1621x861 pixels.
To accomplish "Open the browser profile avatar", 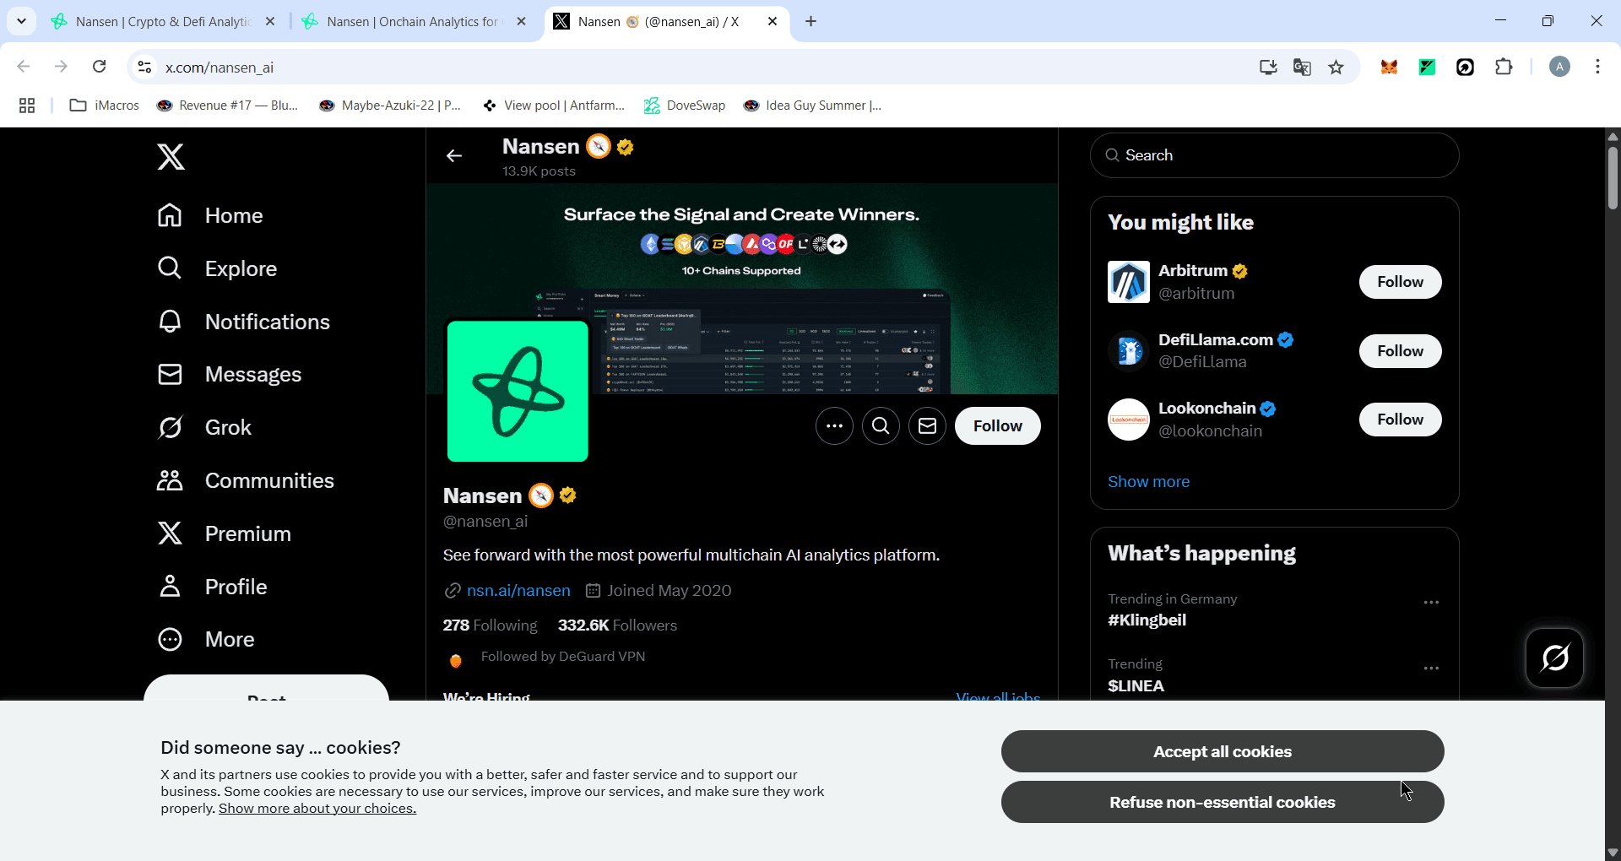I will pos(1559,68).
